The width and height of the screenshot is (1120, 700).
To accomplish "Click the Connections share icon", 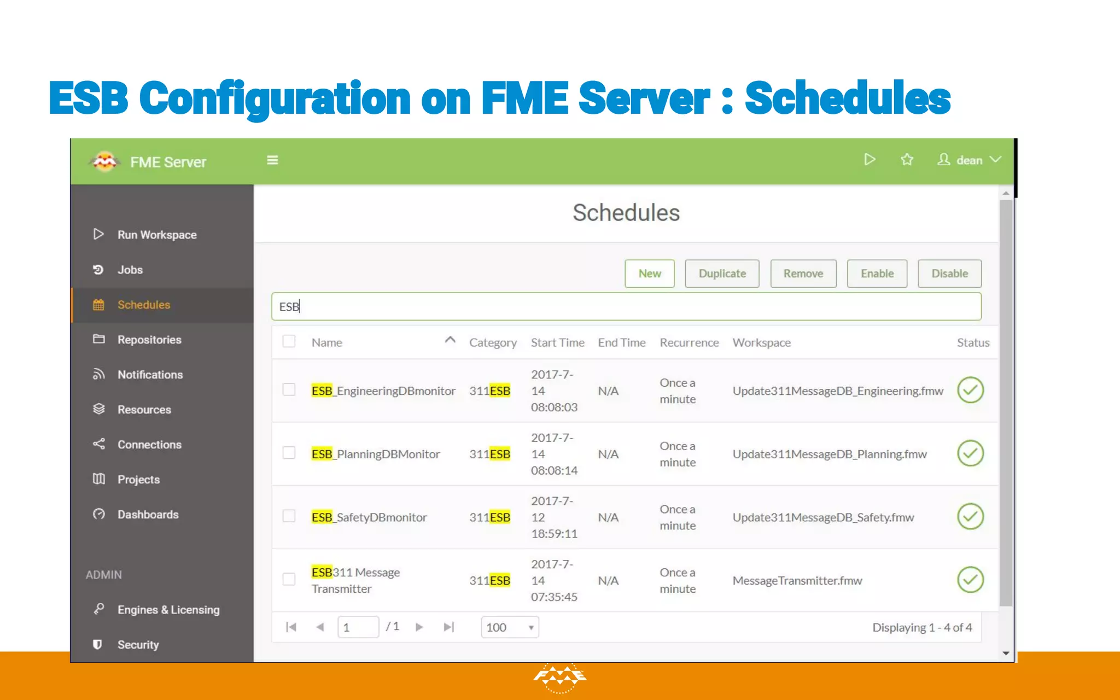I will [x=98, y=444].
